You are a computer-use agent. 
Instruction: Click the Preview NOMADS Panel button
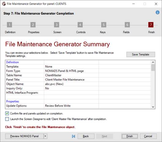pos(24,136)
